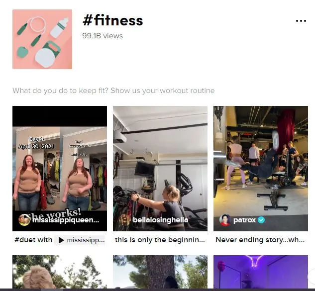Click 'Never ending story...wh...' caption
This screenshot has width=315, height=291.
[x=260, y=240]
